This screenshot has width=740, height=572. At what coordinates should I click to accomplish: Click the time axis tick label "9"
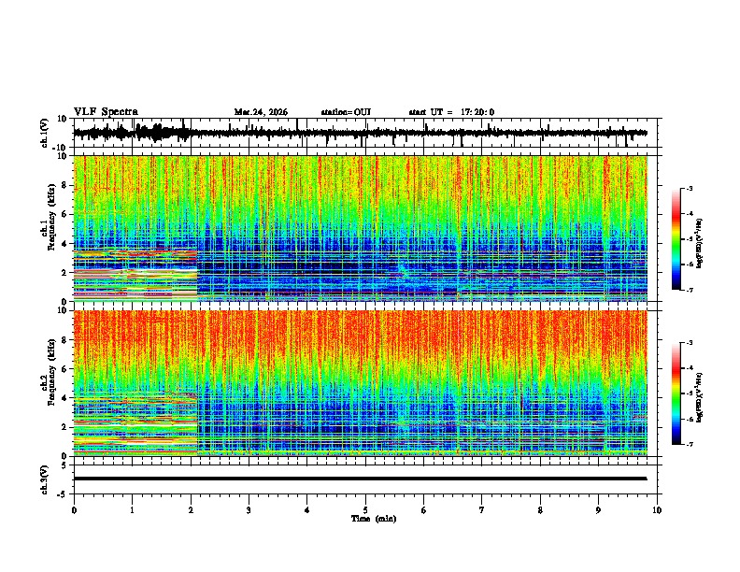598,510
